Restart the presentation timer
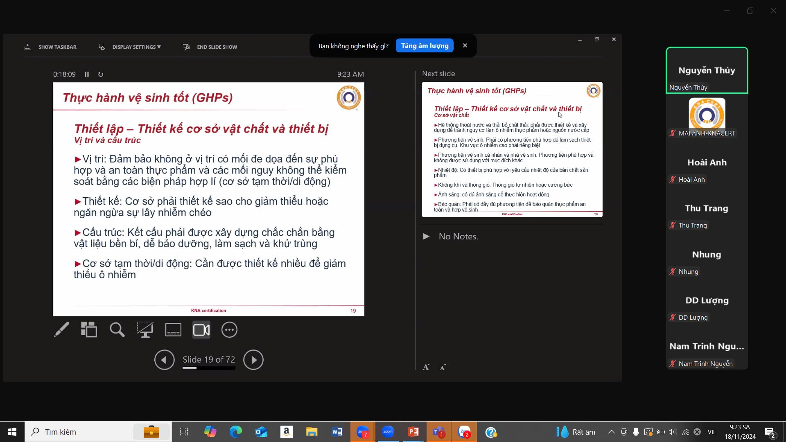This screenshot has width=786, height=442. pos(101,74)
